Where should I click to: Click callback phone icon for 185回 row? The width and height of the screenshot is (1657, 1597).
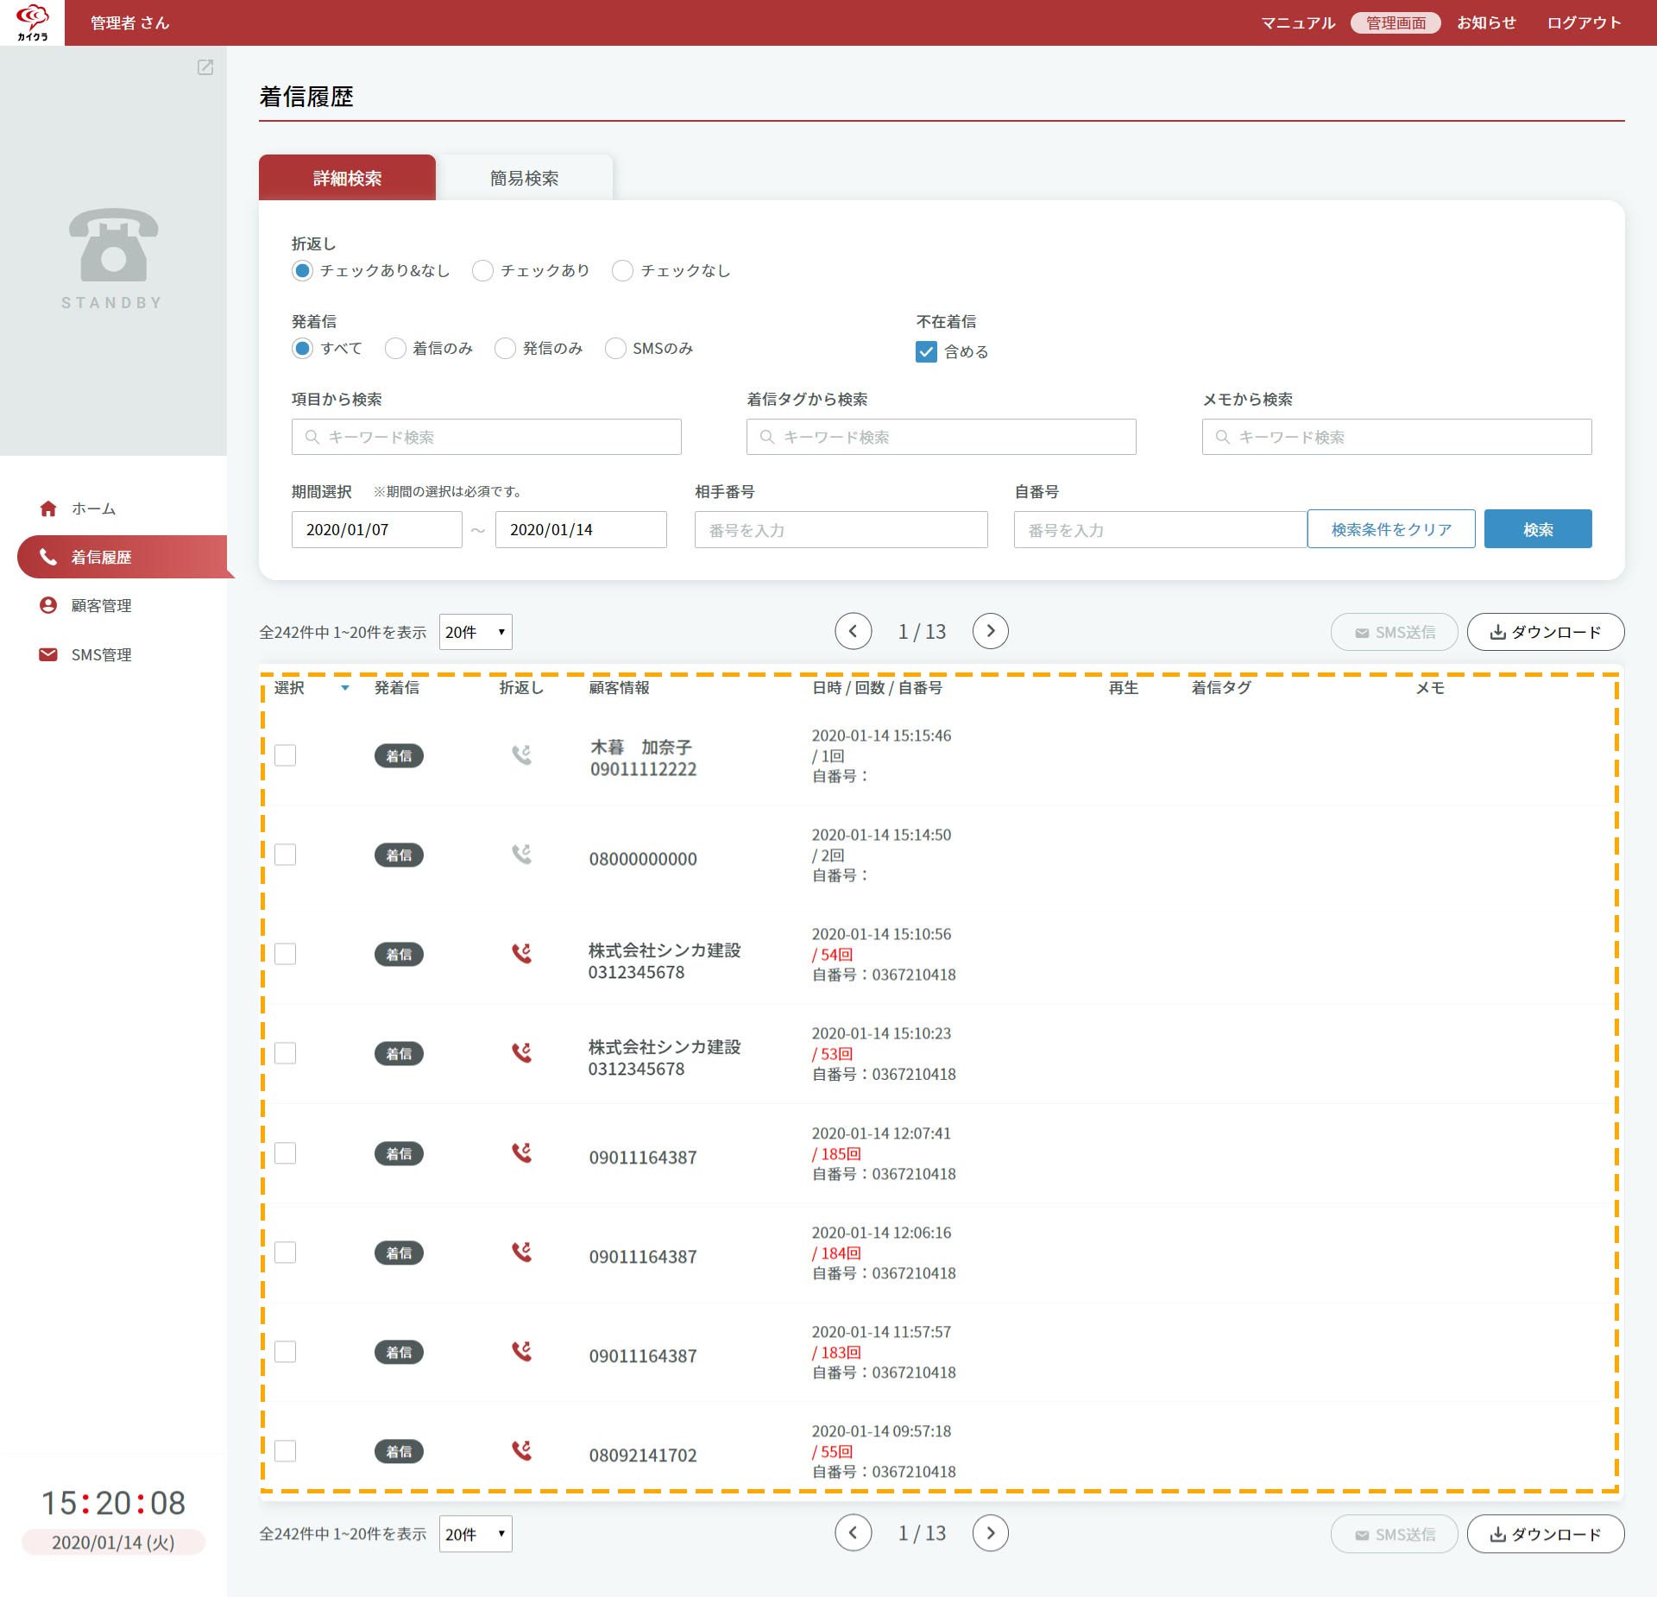click(x=521, y=1153)
